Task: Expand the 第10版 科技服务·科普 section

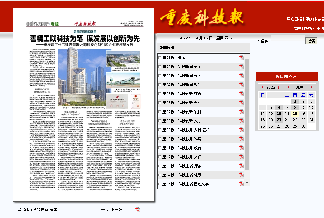Action: coord(160,139)
